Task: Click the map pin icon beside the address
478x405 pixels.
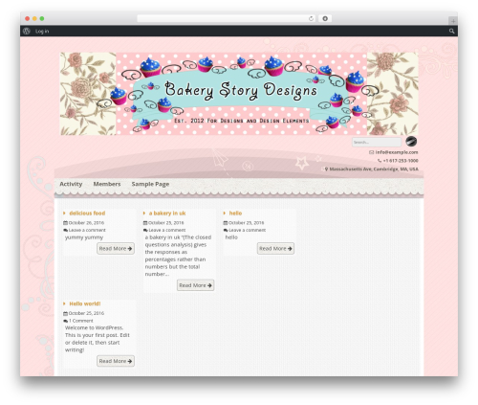Action: pos(326,169)
